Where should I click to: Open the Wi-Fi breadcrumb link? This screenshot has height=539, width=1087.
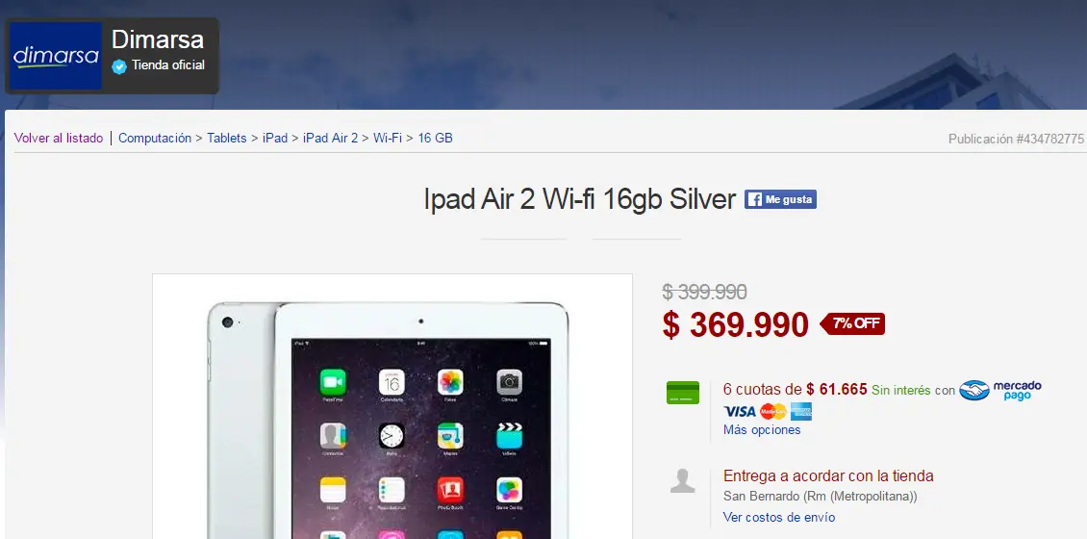pos(388,138)
